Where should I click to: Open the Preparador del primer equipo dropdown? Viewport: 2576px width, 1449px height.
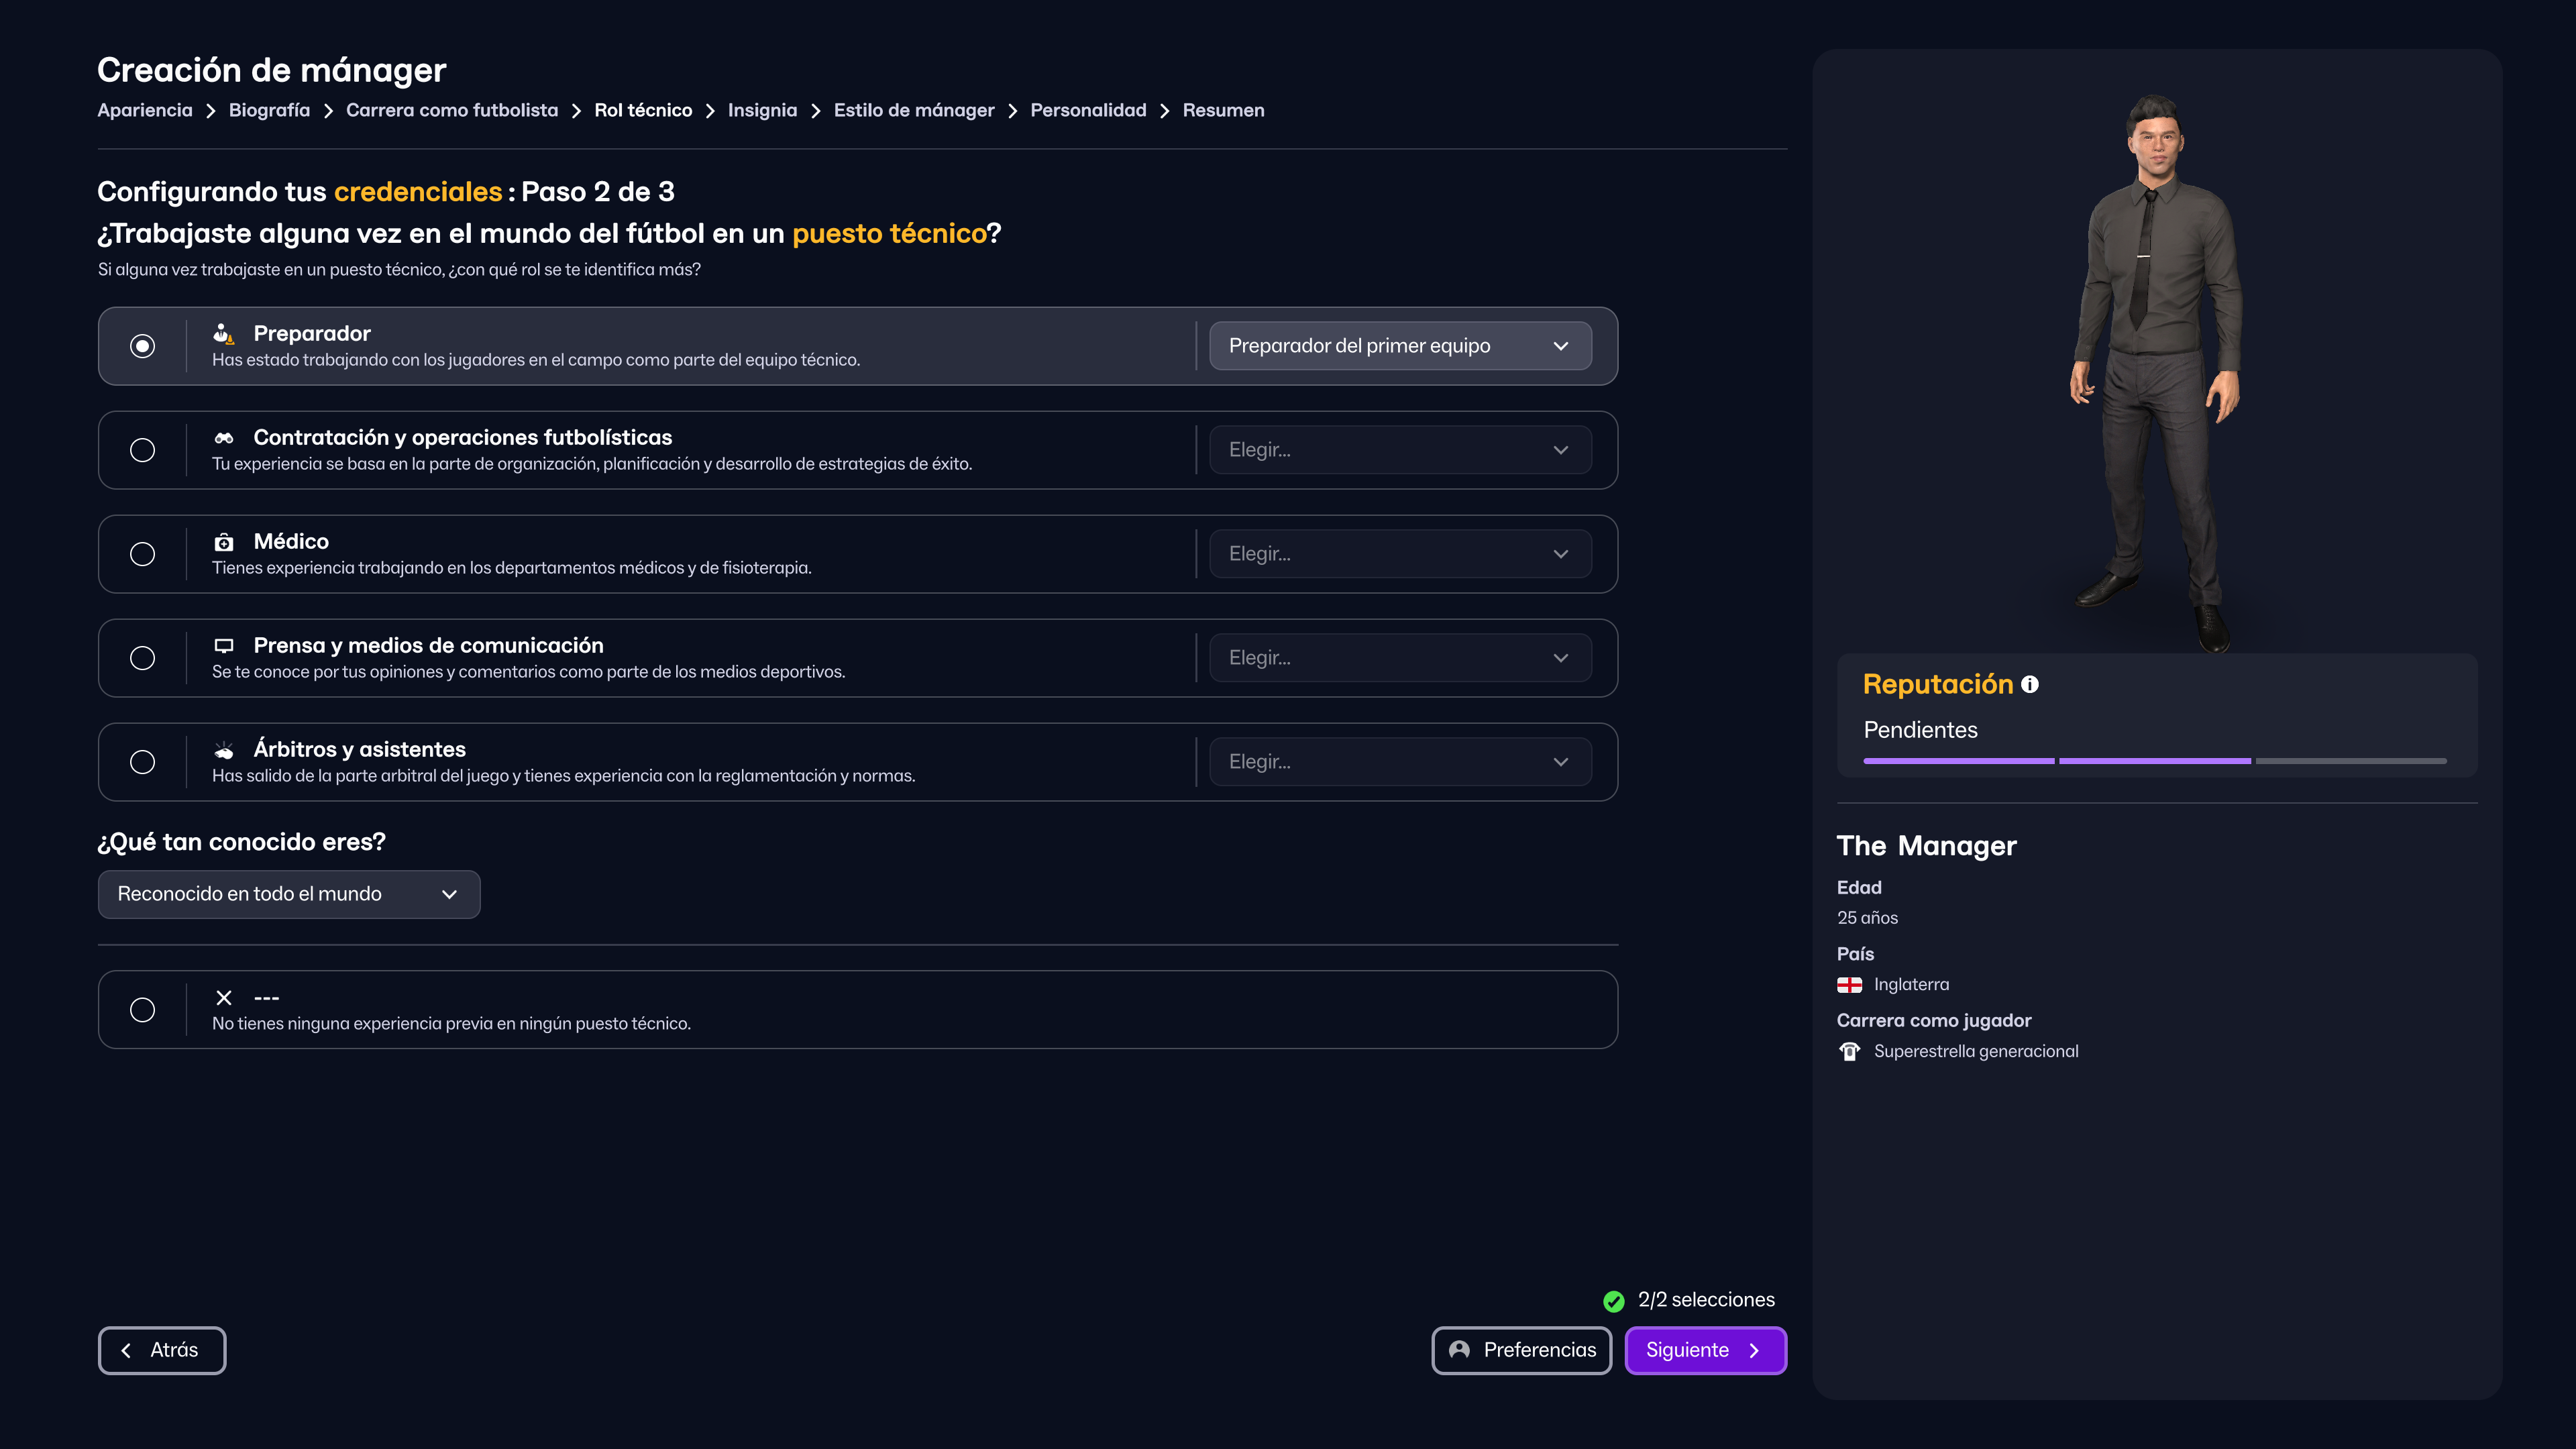(1399, 346)
